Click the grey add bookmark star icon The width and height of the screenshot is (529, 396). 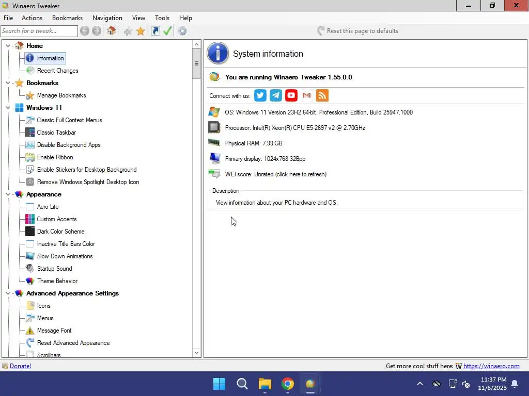tap(128, 31)
